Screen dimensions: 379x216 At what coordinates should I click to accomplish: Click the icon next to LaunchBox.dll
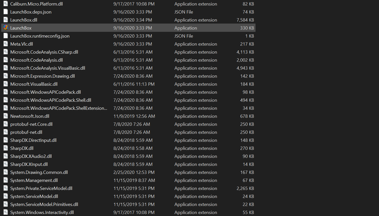(x=6, y=20)
